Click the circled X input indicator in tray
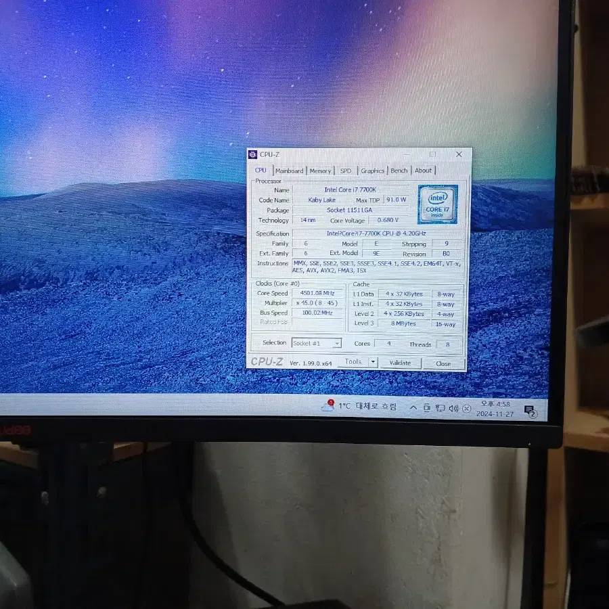Screen dimensions: 609x609 tap(467, 409)
